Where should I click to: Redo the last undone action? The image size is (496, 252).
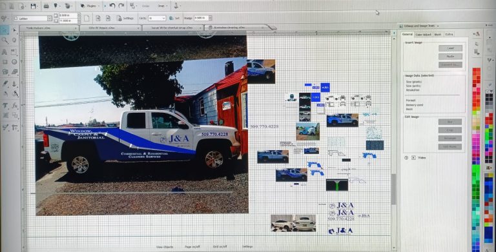point(121,6)
